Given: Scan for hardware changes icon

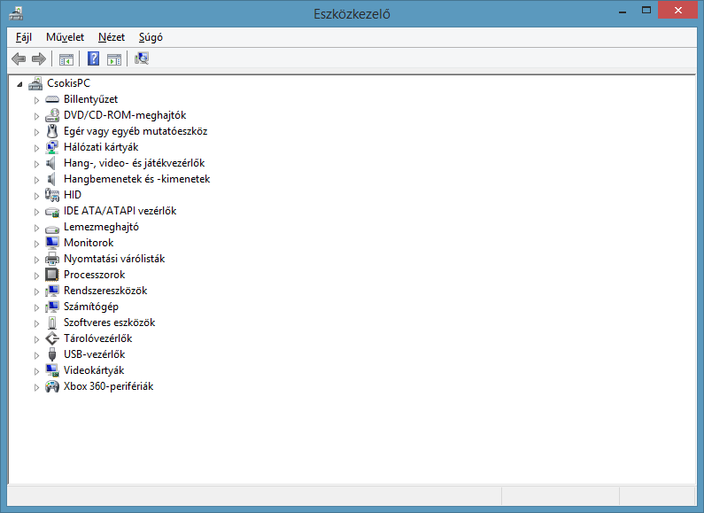Looking at the screenshot, I should (x=142, y=58).
